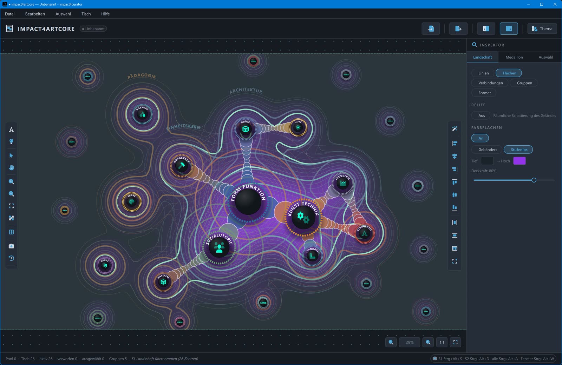Click the 1:1 zoom reset button

(x=442, y=342)
